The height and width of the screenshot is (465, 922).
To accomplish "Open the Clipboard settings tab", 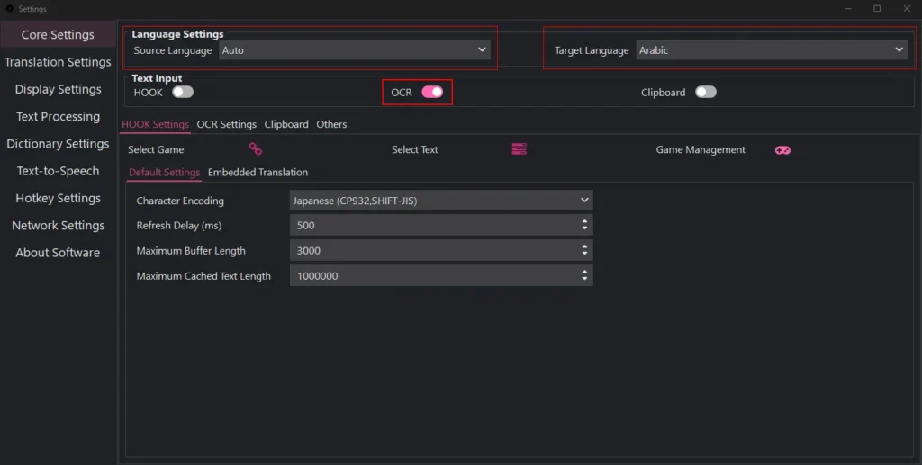I will (286, 124).
